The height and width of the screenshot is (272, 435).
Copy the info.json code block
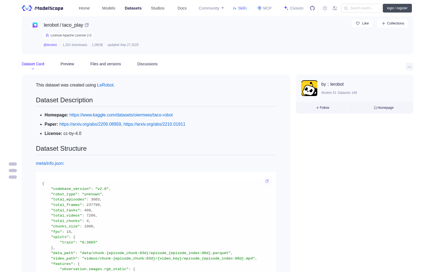(267, 181)
